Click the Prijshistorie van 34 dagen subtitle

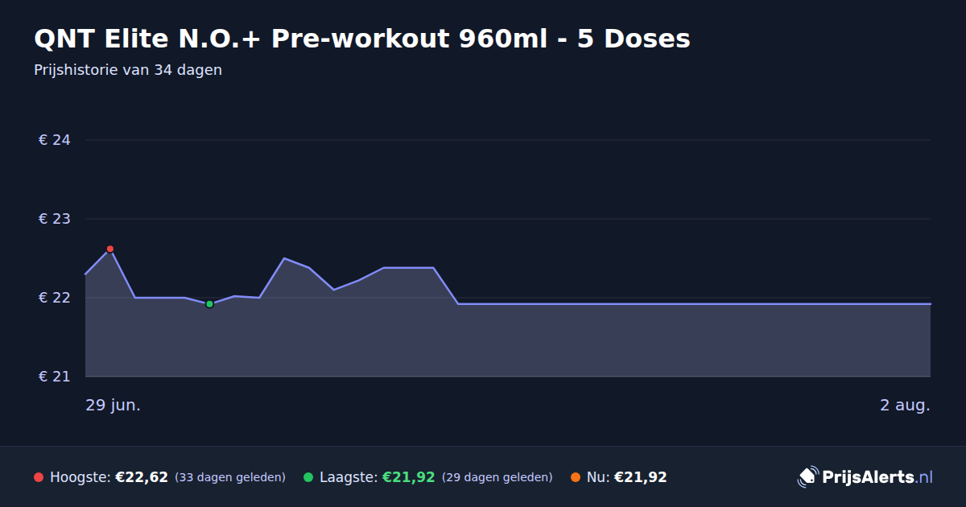coord(128,70)
